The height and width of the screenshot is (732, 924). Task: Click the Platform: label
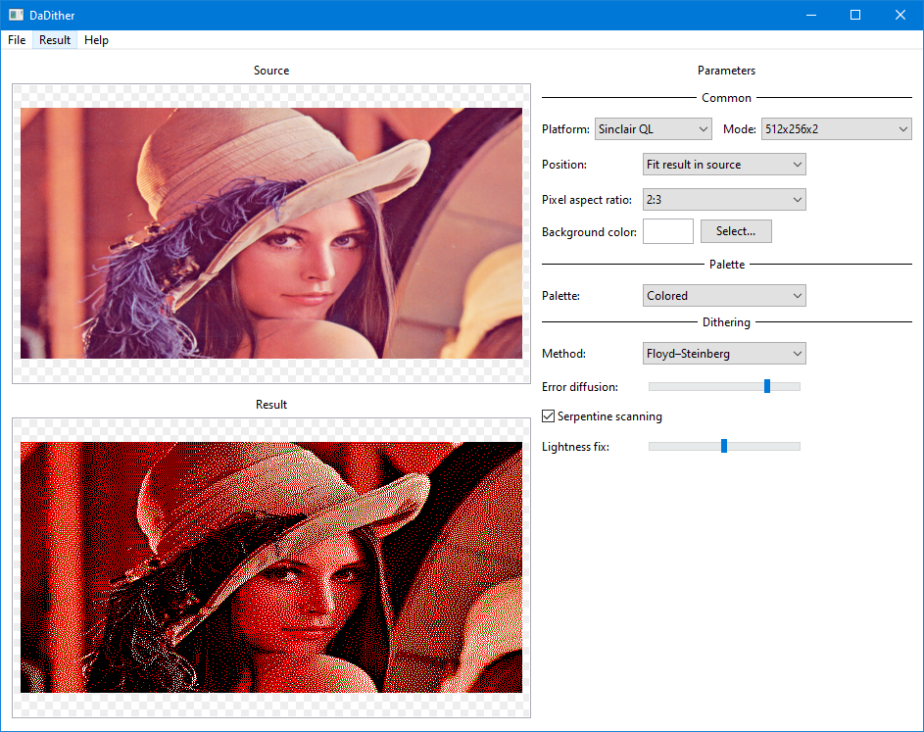click(565, 129)
